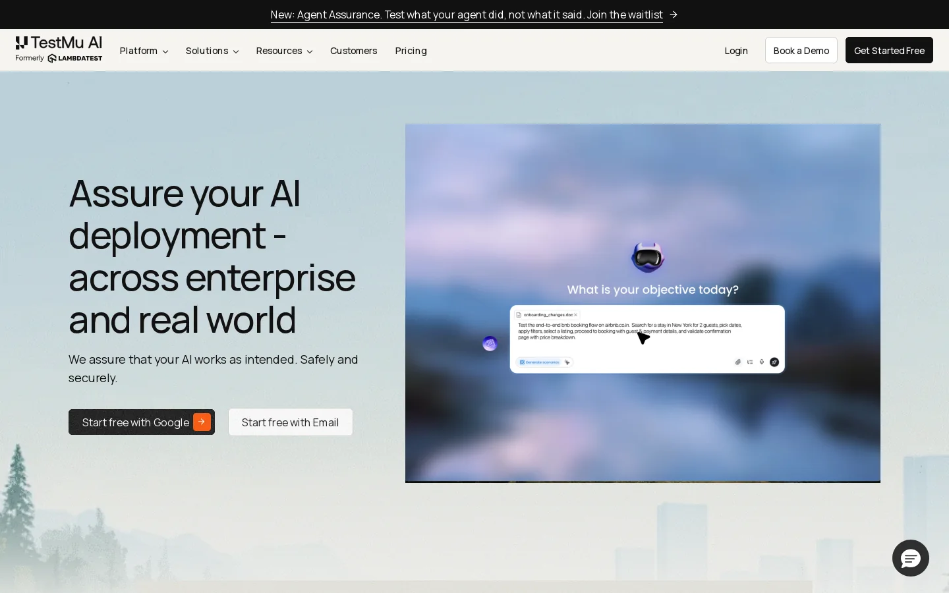
Task: Click the chevron next to Resources
Action: coord(310,51)
